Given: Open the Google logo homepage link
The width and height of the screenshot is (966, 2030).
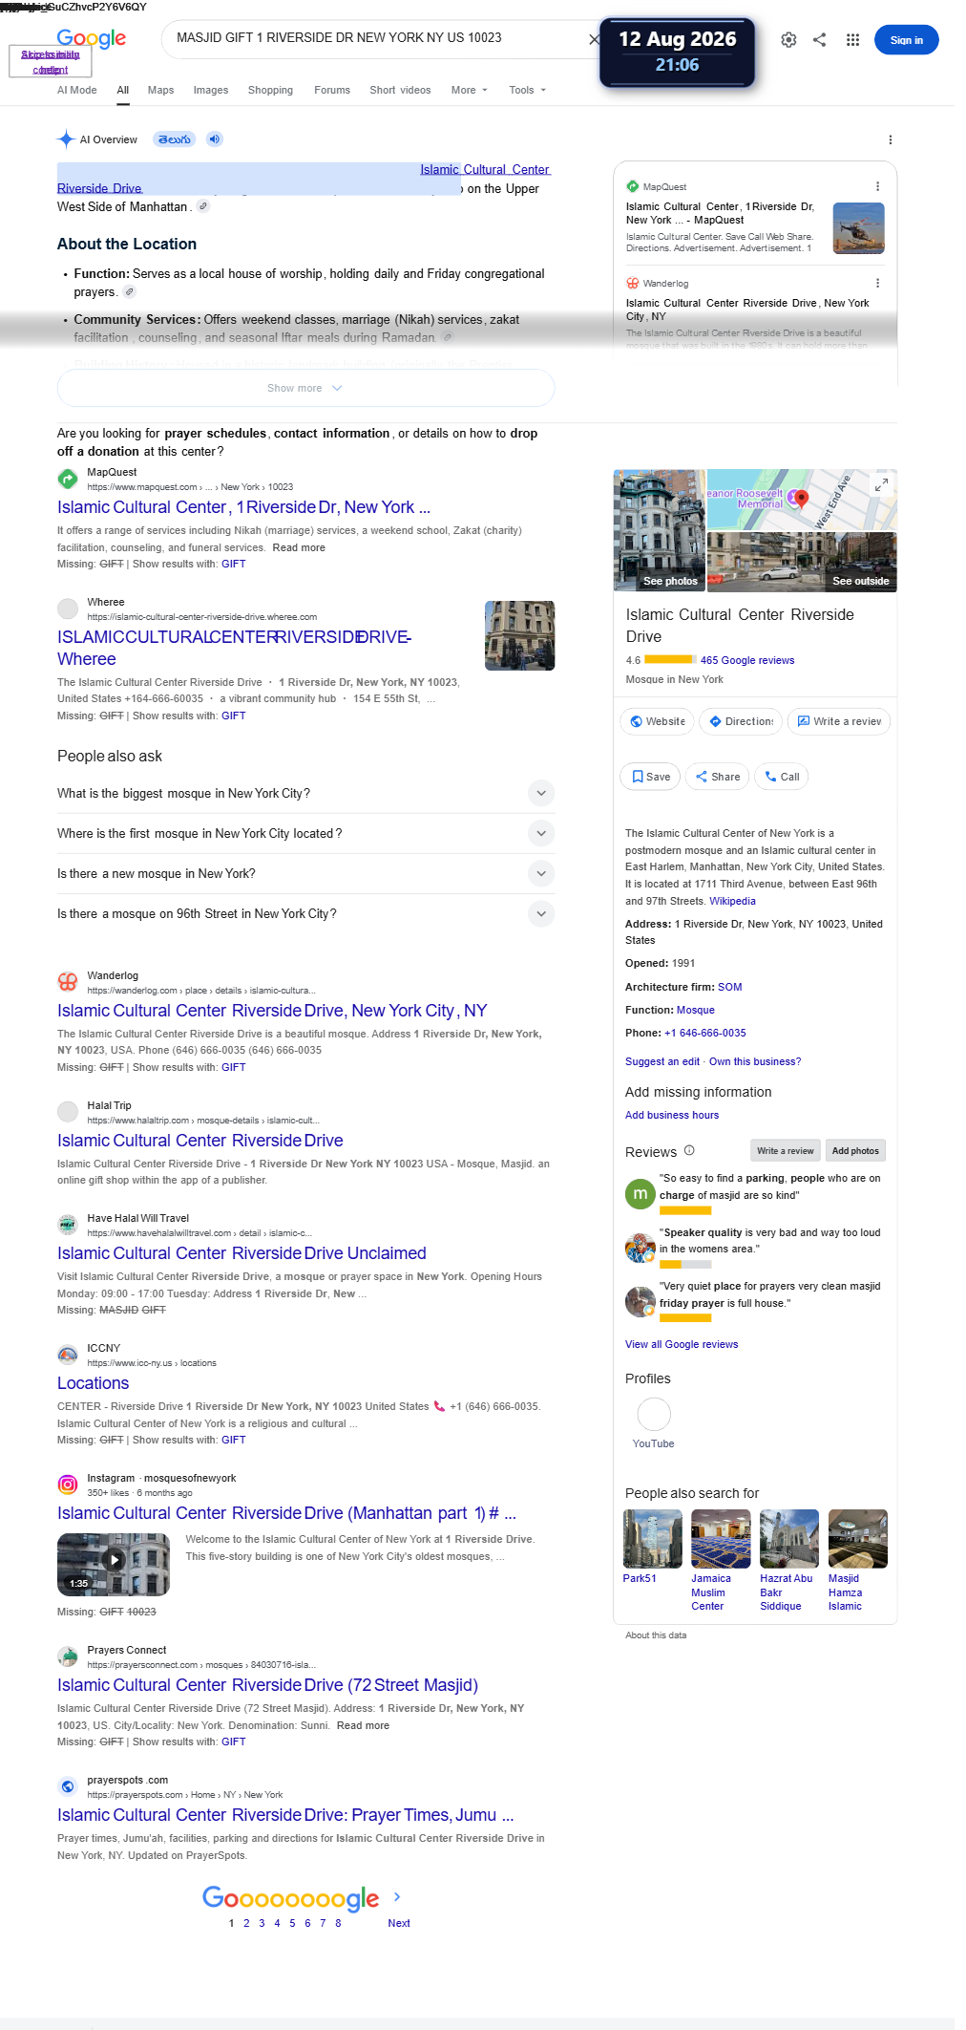Looking at the screenshot, I should coord(92,39).
